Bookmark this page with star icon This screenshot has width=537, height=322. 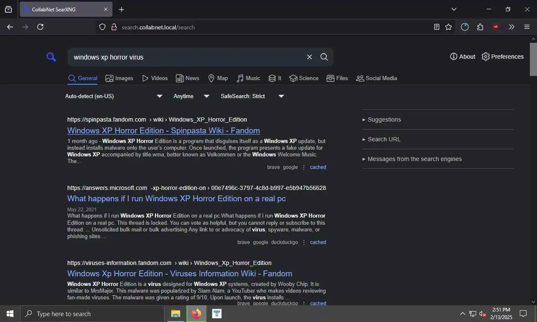pos(448,27)
